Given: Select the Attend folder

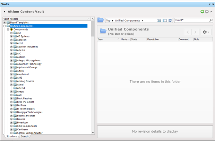Looking at the screenshot, I should point(21,88).
